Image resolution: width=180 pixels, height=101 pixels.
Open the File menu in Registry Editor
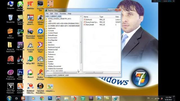pyautogui.click(x=47, y=14)
